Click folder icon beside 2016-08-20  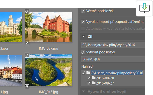pos(94,78)
